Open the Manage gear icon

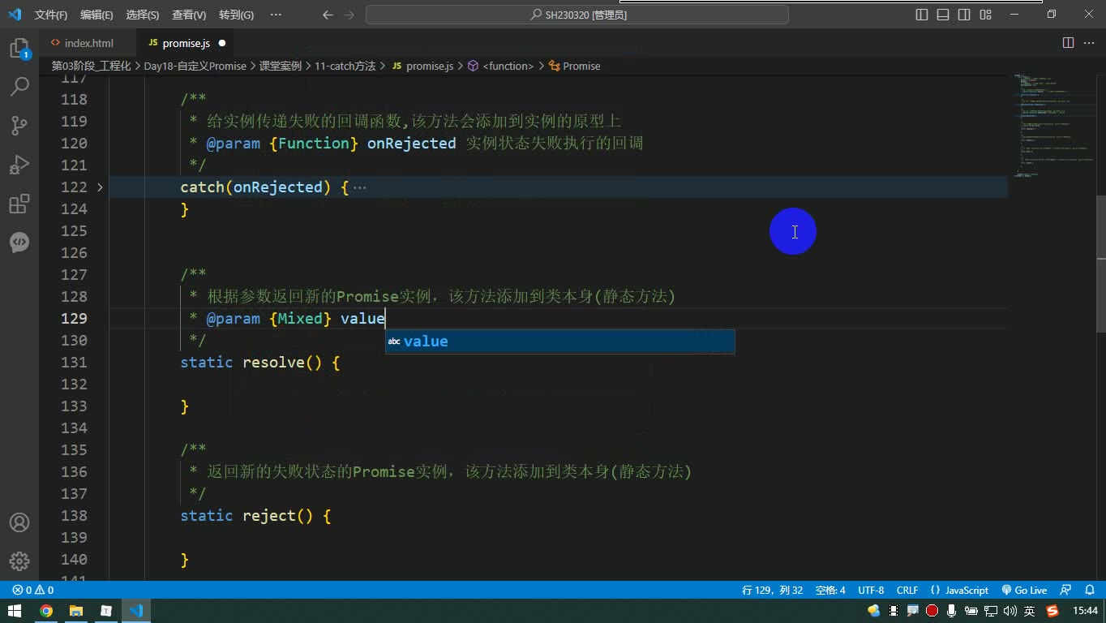point(19,561)
